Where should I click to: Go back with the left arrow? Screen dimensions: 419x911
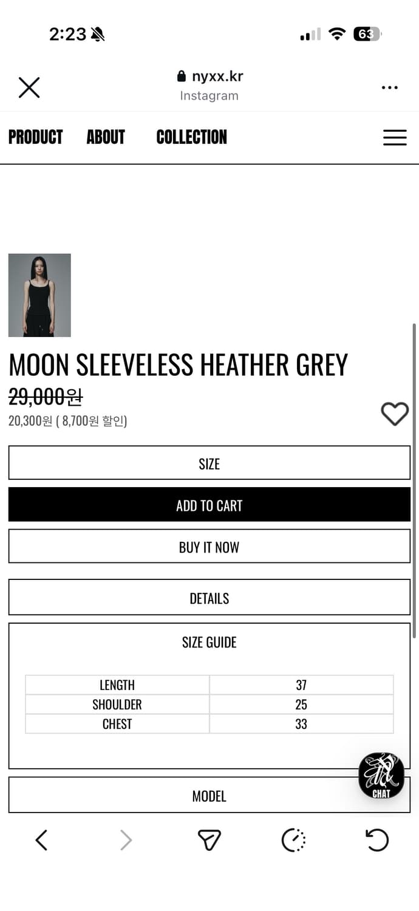pyautogui.click(x=41, y=841)
